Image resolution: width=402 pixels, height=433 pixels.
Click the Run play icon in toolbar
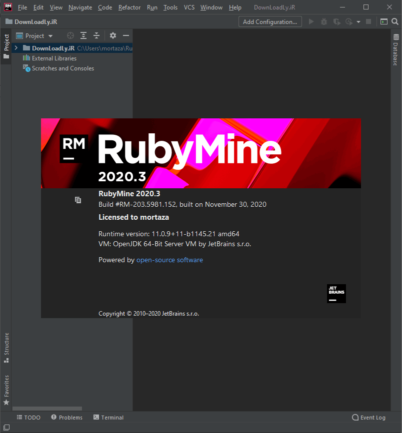[311, 21]
